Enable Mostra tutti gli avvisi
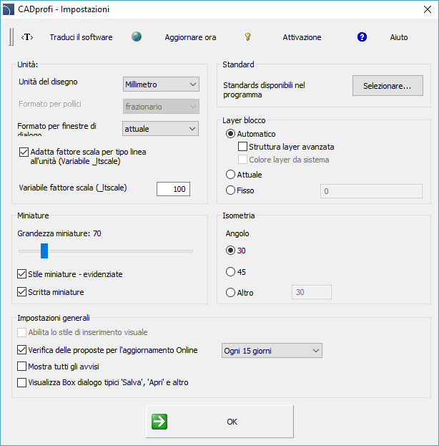The width and height of the screenshot is (439, 446). 22,367
